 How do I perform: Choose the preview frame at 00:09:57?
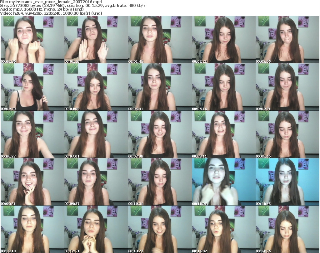96,182
